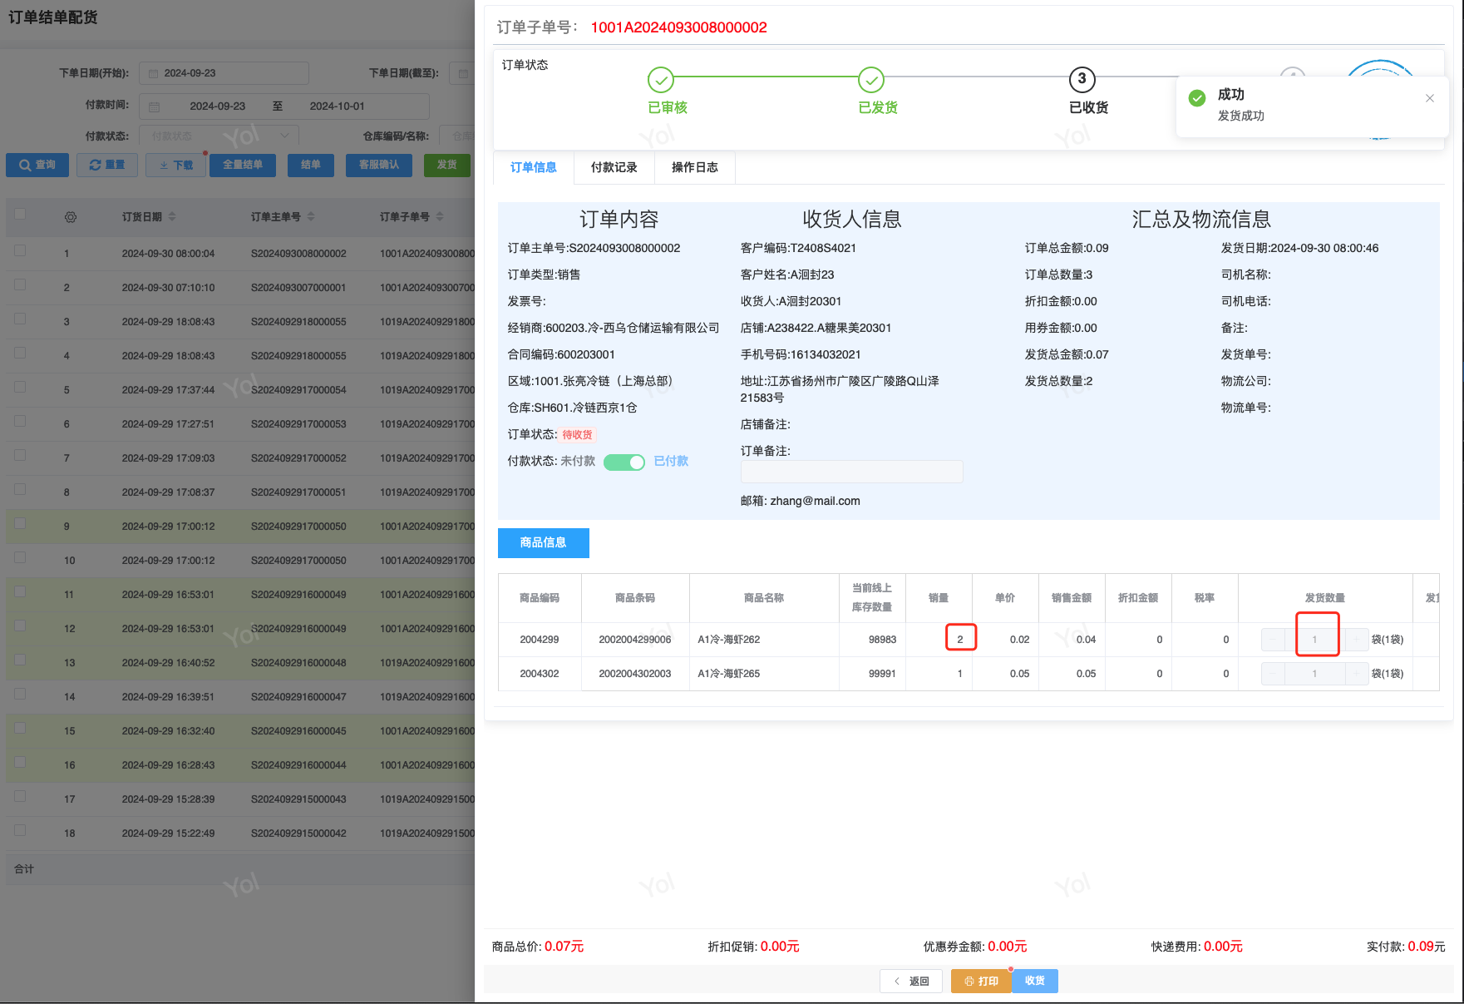Sort by 订货日期 column arrows
Viewport: 1464px width, 1004px height.
(172, 216)
